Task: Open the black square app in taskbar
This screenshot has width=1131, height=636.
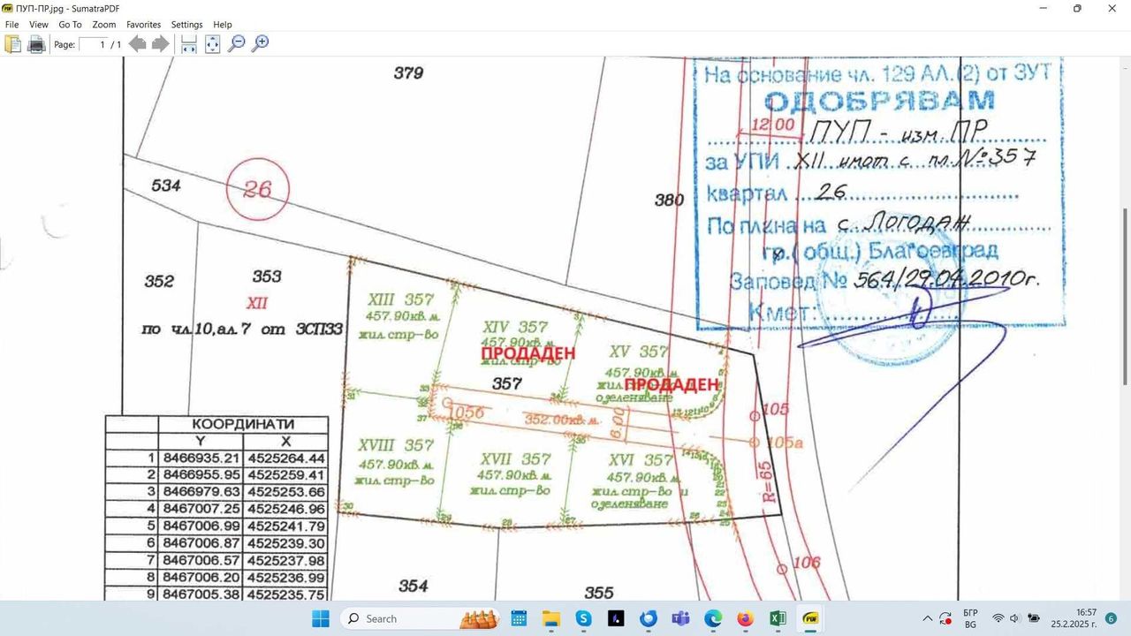Action: tap(616, 618)
